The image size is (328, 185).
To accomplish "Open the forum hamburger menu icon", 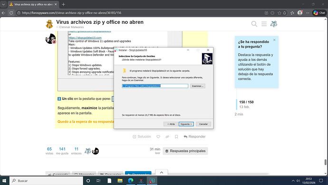I will (x=264, y=24).
